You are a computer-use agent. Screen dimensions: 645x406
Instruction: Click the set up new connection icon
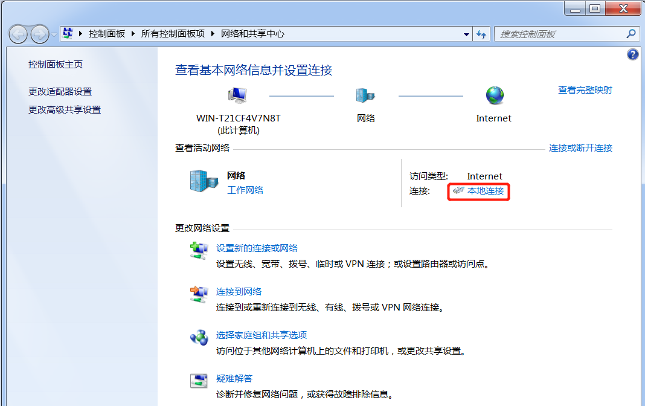point(199,250)
